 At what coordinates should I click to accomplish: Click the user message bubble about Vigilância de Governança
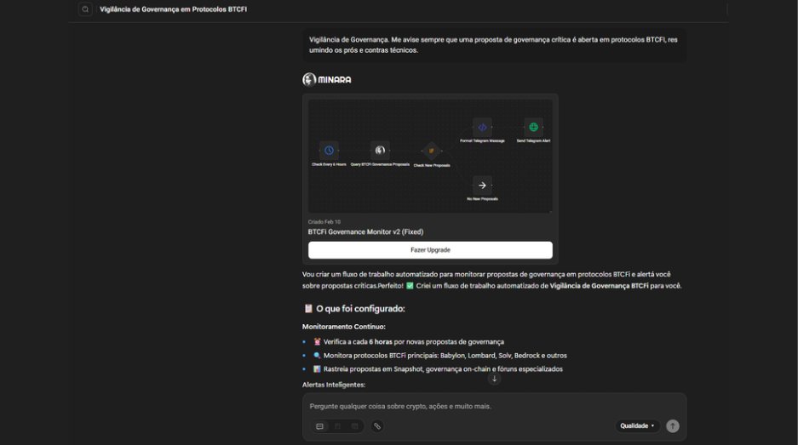pos(494,45)
